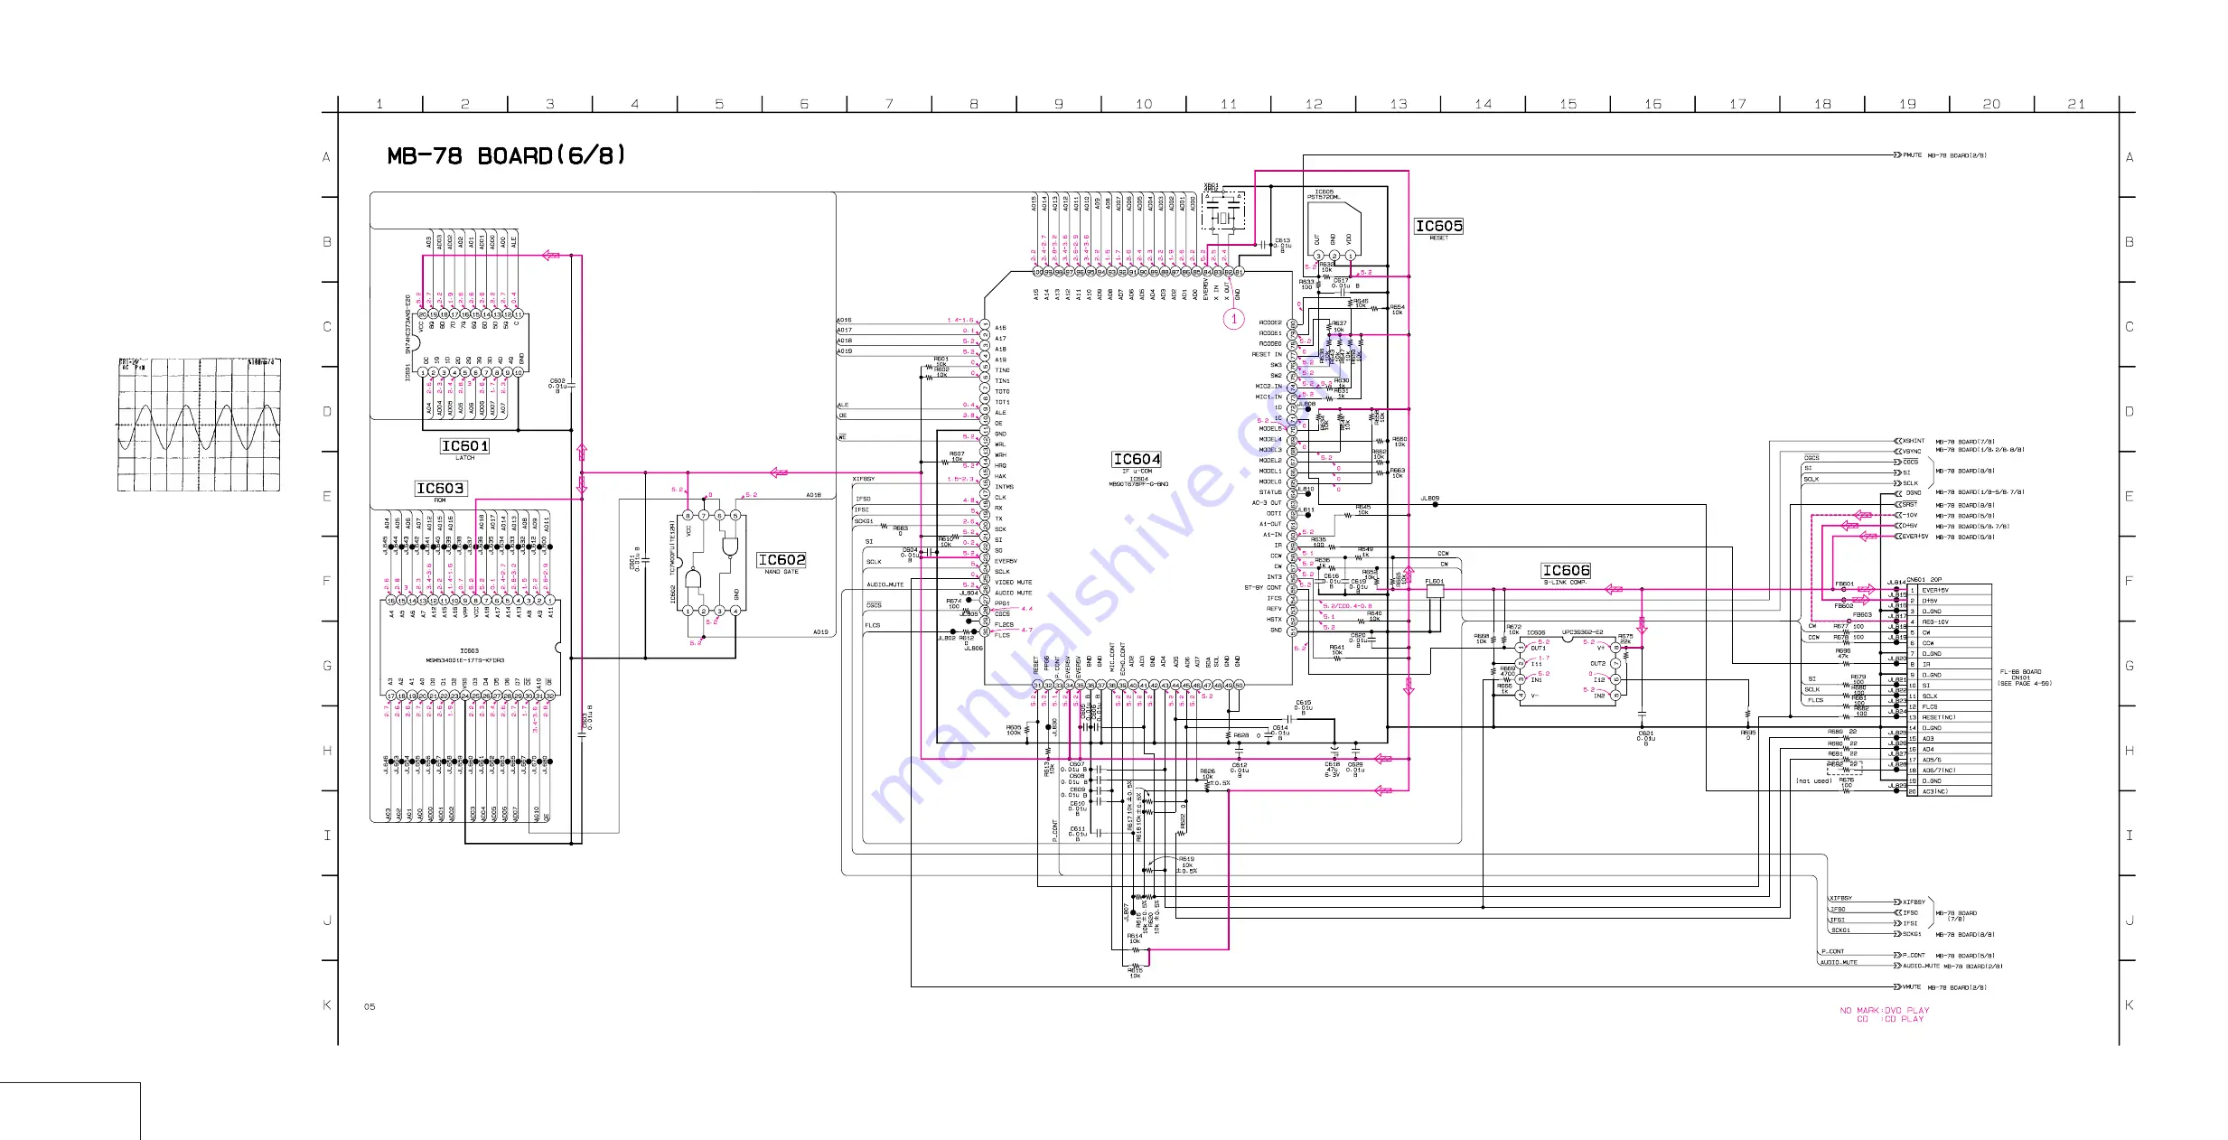Click the FL601 filter component box

pyautogui.click(x=1435, y=593)
